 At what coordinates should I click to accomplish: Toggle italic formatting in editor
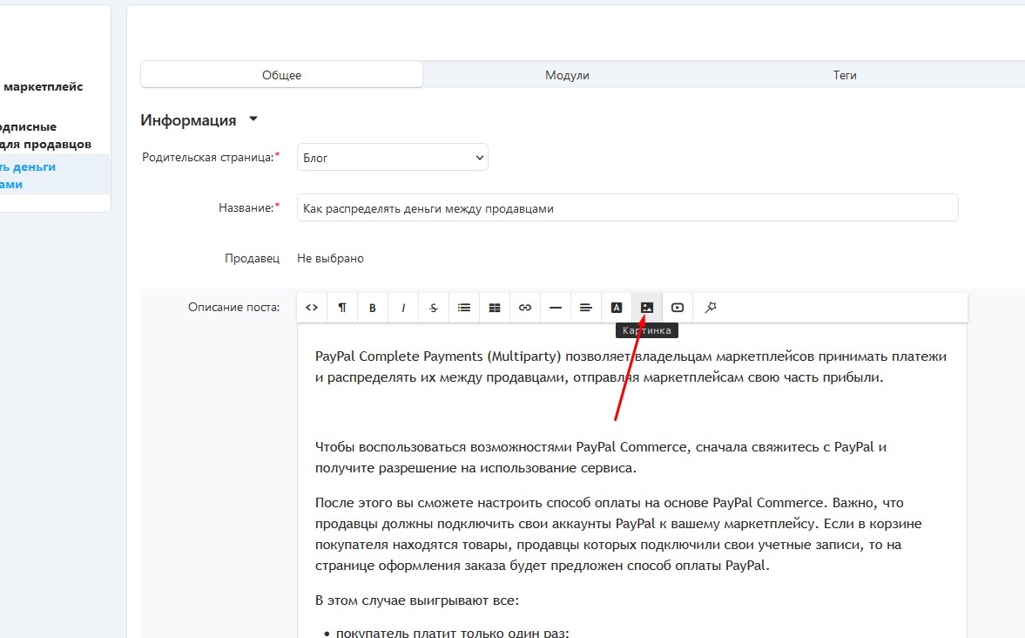click(403, 308)
